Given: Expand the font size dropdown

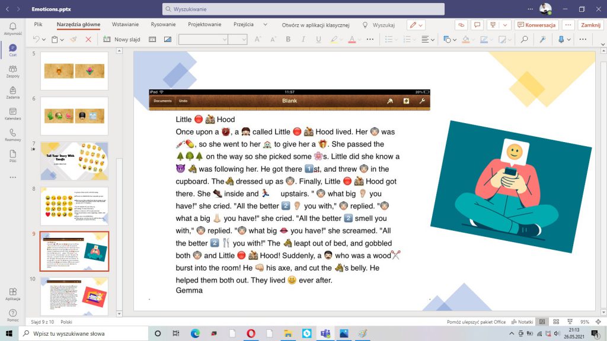Looking at the screenshot, I should point(242,39).
